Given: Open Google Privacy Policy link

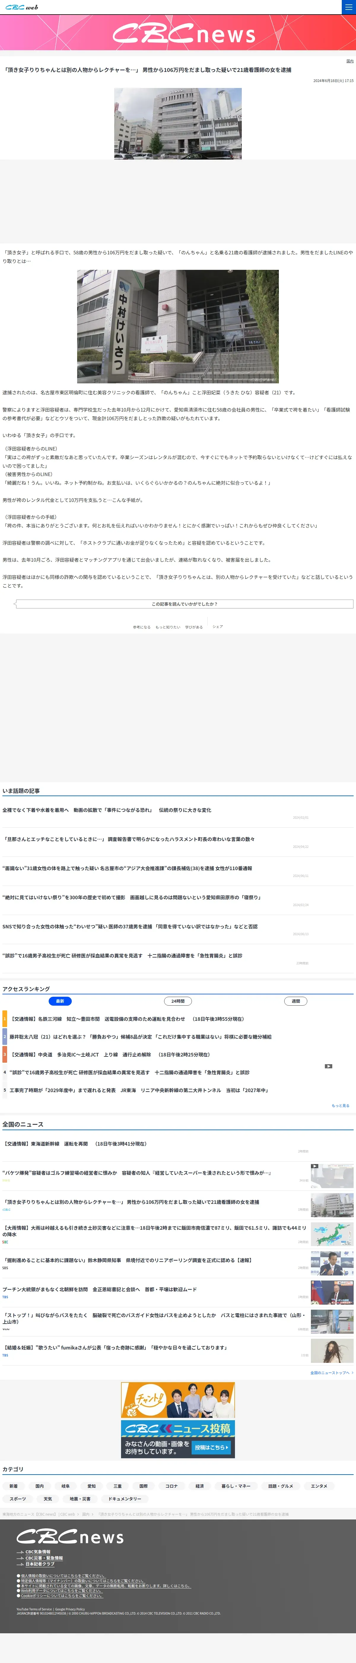Looking at the screenshot, I should [x=70, y=1609].
